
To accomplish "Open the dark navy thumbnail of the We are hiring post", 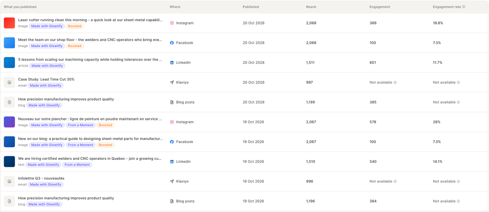I will point(9,162).
